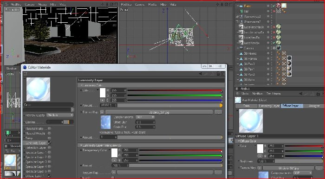Click the back arrow in Material Editor header
325x179 pixels.
pyautogui.click(x=200, y=73)
